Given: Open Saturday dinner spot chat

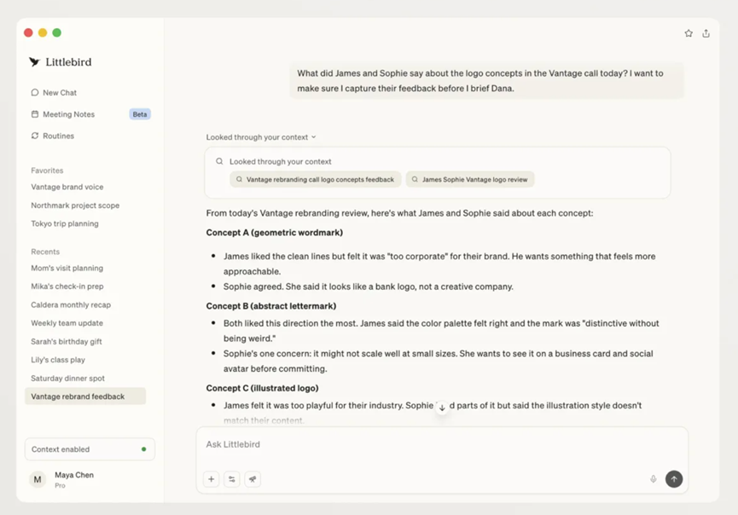Looking at the screenshot, I should click(67, 378).
